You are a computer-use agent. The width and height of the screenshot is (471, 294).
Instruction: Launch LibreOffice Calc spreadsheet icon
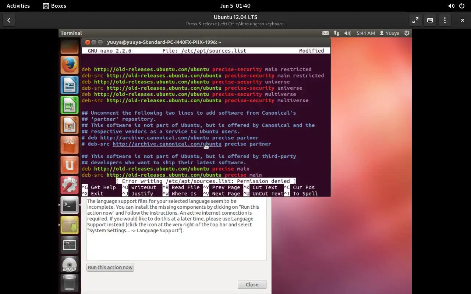[x=70, y=105]
